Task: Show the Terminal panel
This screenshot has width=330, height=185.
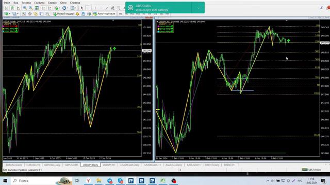Action: coord(41,14)
